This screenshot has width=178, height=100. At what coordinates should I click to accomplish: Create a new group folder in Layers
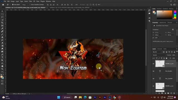[168, 93]
